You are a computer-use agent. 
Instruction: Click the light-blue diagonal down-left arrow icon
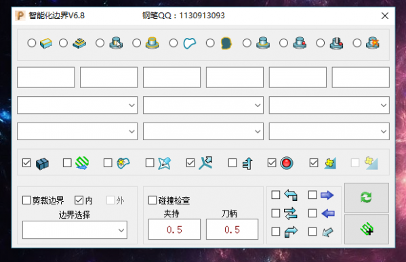pyautogui.click(x=327, y=232)
